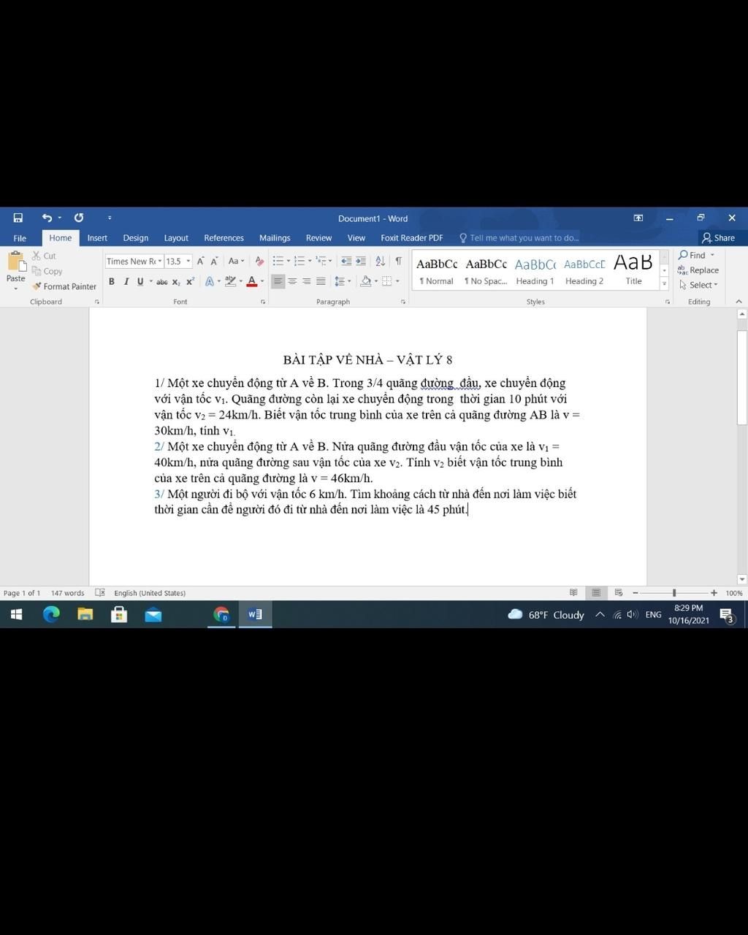This screenshot has width=748, height=935.
Task: Align paragraph text to the right
Action: (307, 281)
